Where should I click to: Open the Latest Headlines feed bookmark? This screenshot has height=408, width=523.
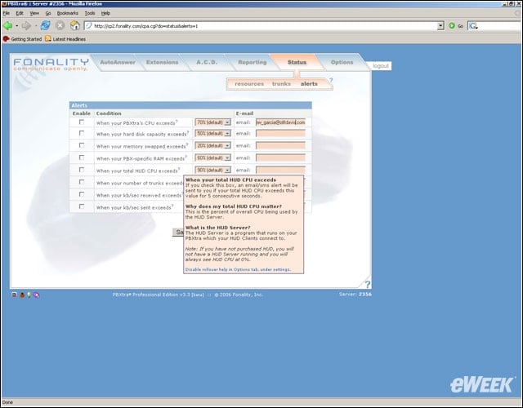pos(65,39)
